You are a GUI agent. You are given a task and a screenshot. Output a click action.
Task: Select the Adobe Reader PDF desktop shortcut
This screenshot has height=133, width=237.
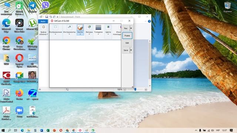(x=6, y=113)
